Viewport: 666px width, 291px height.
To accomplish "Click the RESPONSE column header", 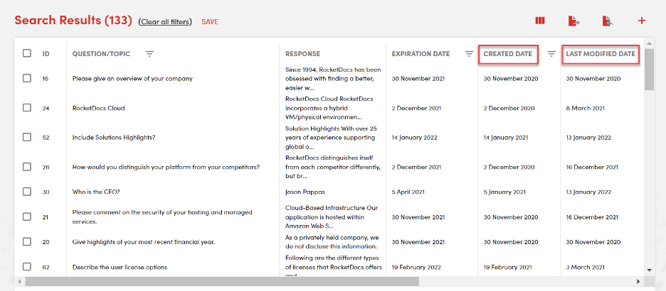I will 303,54.
